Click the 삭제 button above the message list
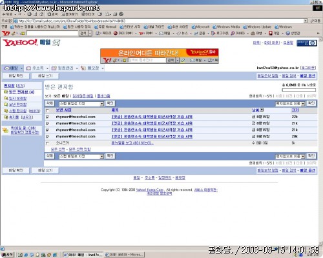The image size is (323, 258). tap(50, 103)
